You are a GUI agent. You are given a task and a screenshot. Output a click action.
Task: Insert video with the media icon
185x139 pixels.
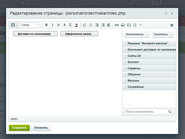click(x=129, y=25)
